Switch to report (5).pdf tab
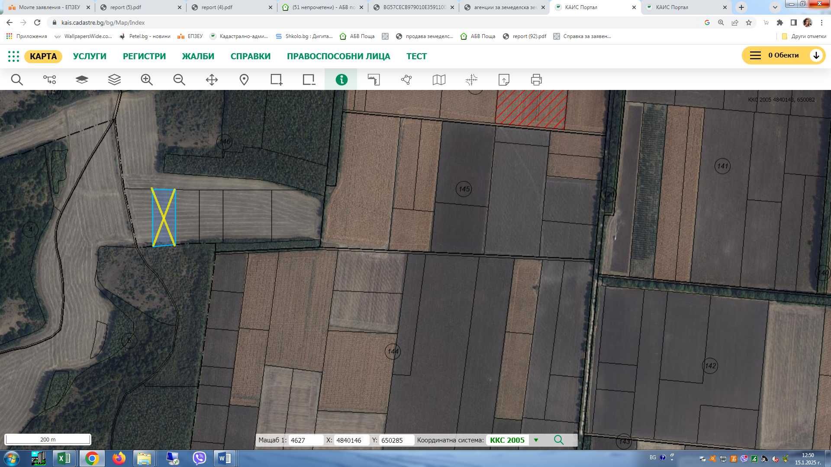This screenshot has height=467, width=831. tap(141, 7)
